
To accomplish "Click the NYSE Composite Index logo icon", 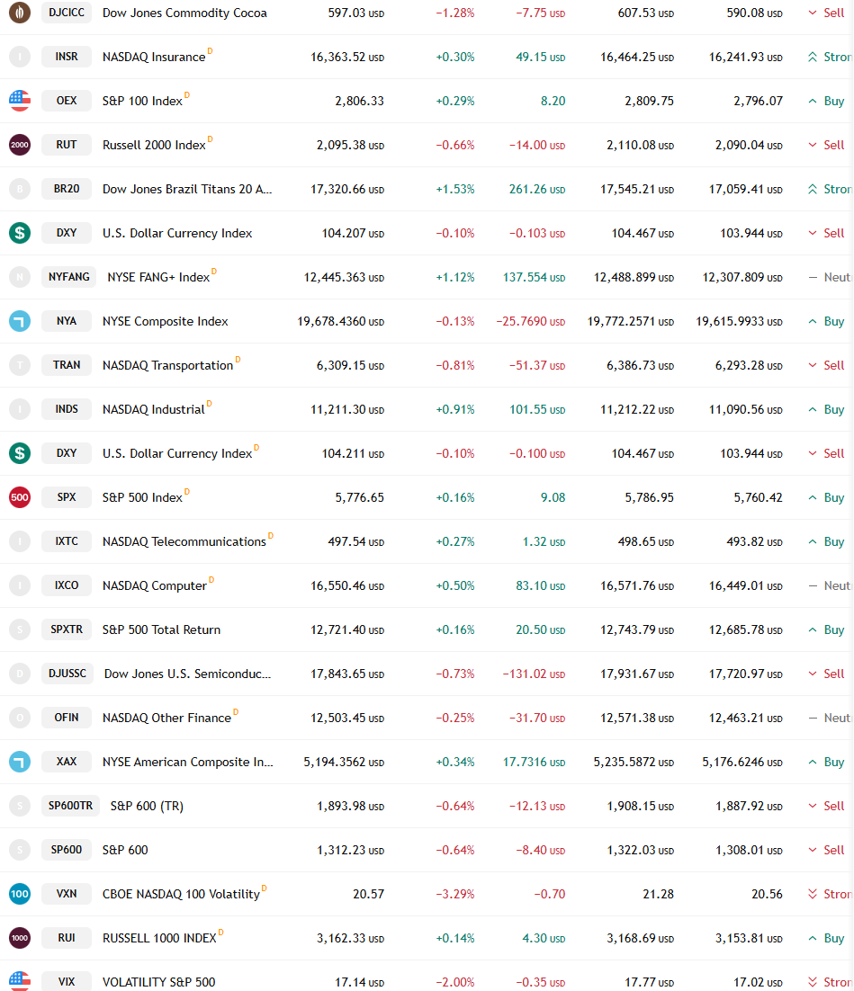I will click(x=20, y=321).
